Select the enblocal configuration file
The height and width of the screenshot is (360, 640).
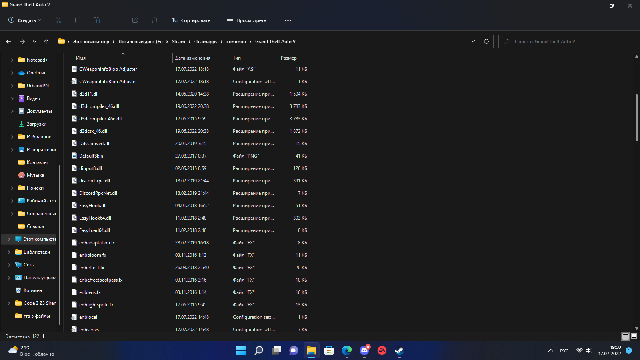point(88,317)
